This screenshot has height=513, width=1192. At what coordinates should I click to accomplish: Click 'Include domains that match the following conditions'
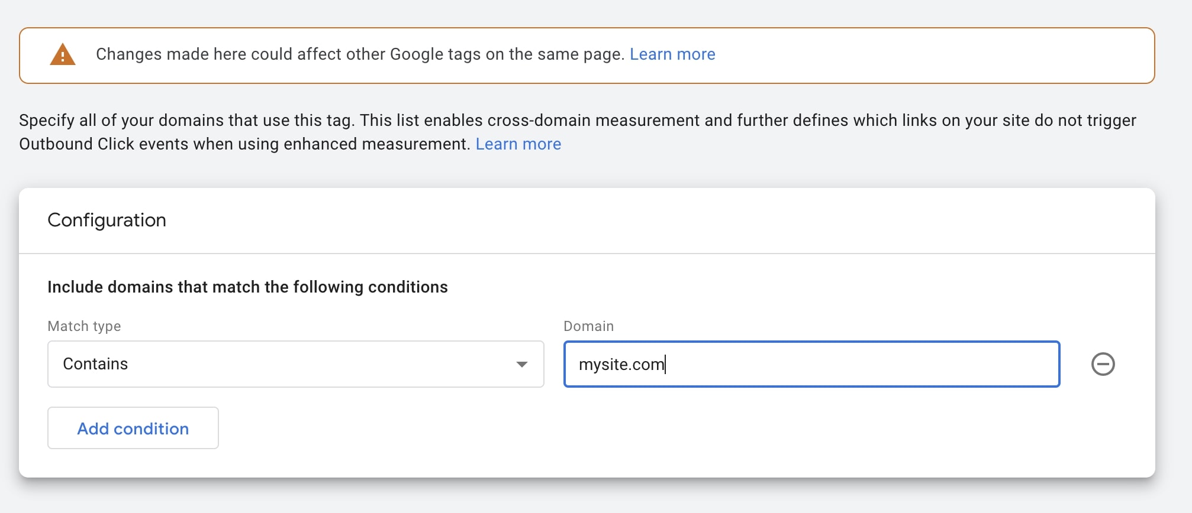click(247, 287)
